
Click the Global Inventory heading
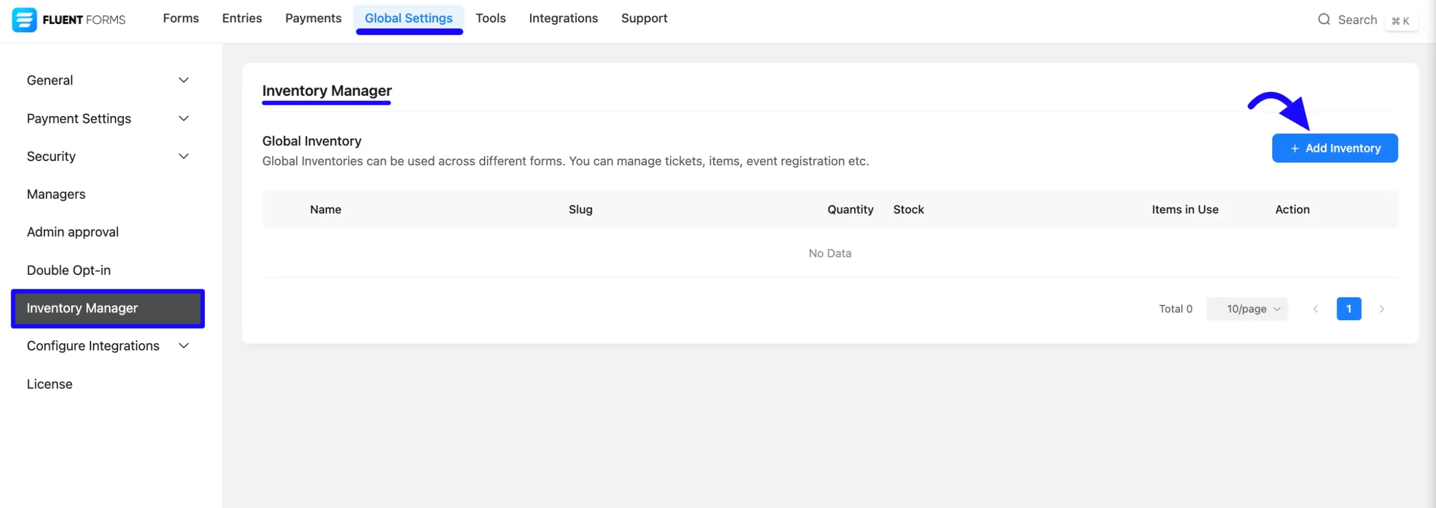311,141
